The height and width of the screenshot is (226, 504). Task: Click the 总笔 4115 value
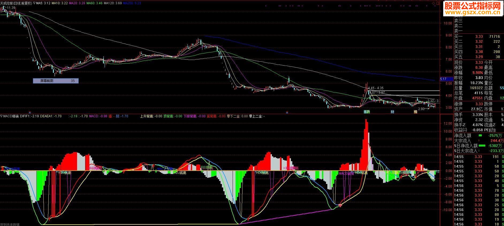tap(478, 93)
